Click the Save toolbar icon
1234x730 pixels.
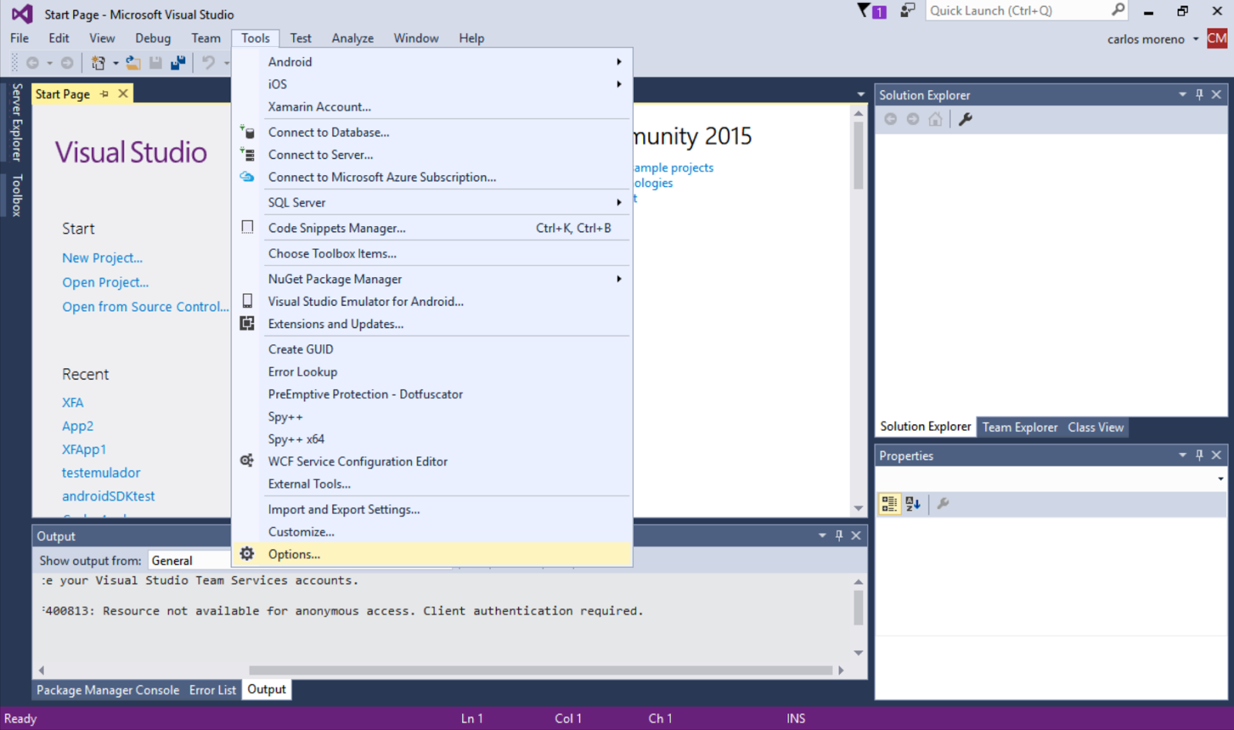(155, 63)
